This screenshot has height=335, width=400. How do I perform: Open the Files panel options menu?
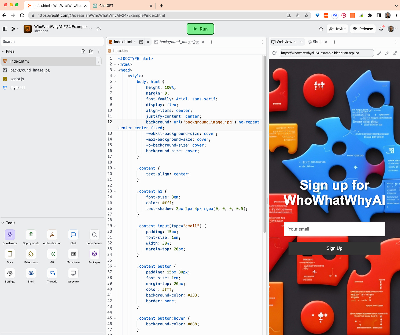99,51
